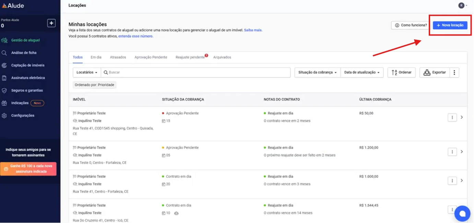Click the ÚLTIMA COBRANÇA column header
The image size is (474, 223).
(x=375, y=100)
